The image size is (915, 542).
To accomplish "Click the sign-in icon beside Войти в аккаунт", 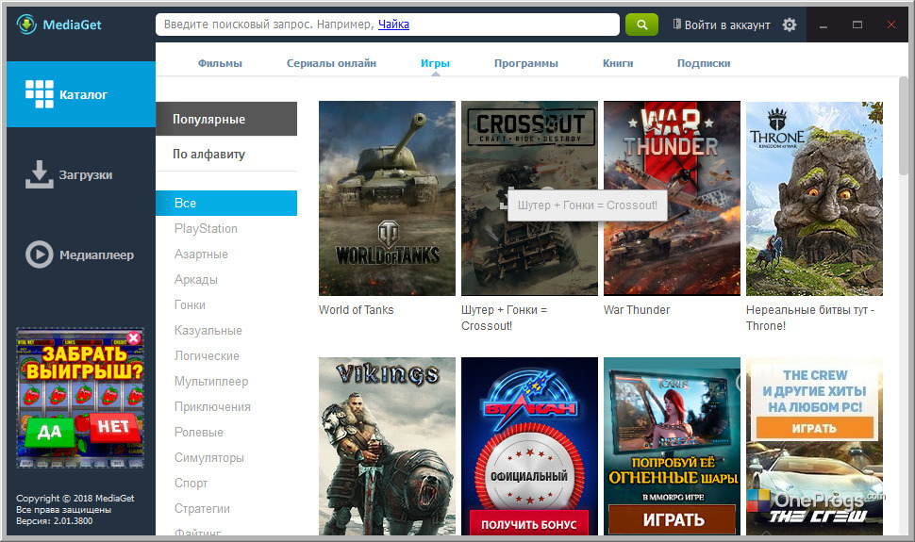I will (677, 24).
